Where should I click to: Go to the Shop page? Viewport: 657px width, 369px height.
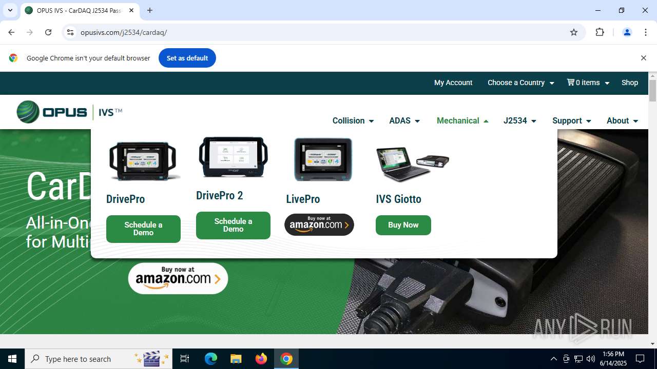pyautogui.click(x=630, y=83)
